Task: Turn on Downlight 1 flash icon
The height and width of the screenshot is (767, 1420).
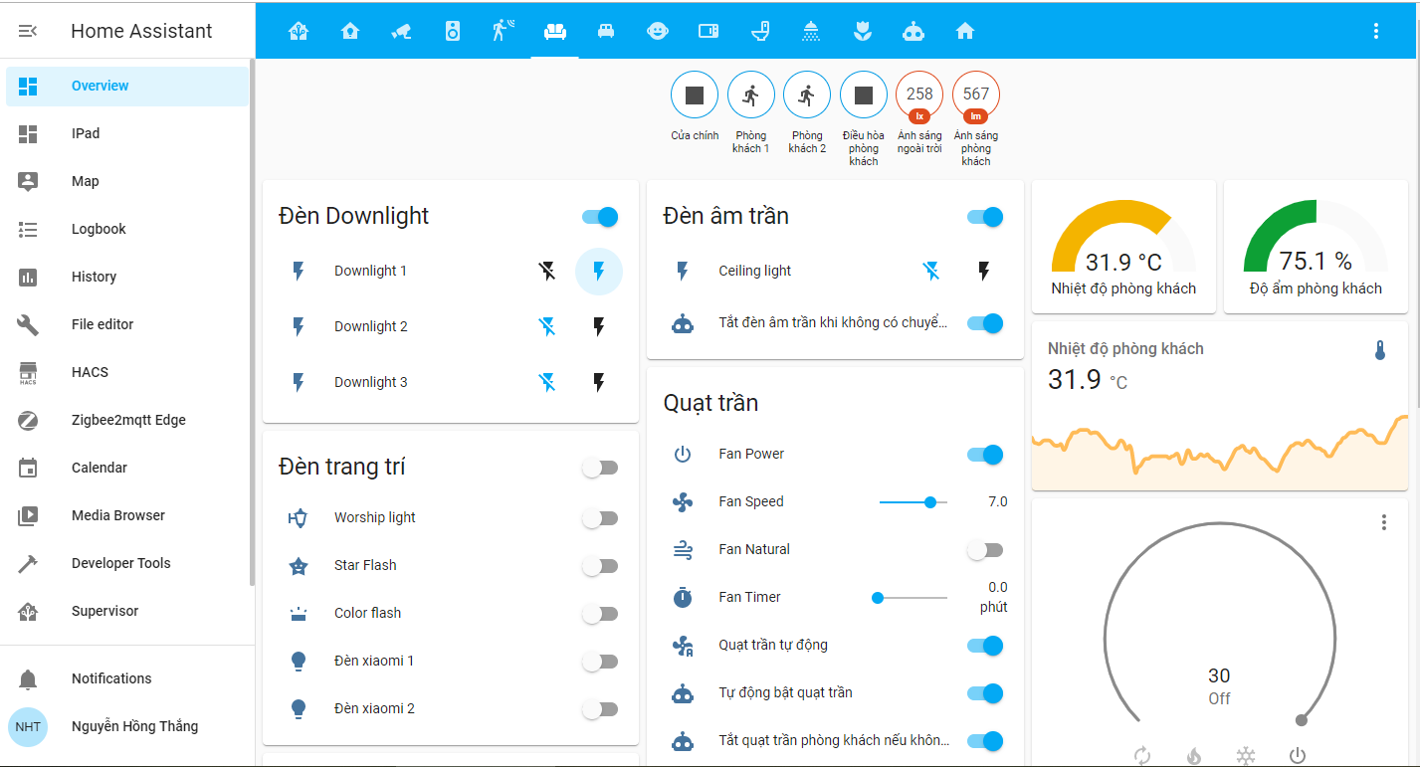Action: point(598,272)
